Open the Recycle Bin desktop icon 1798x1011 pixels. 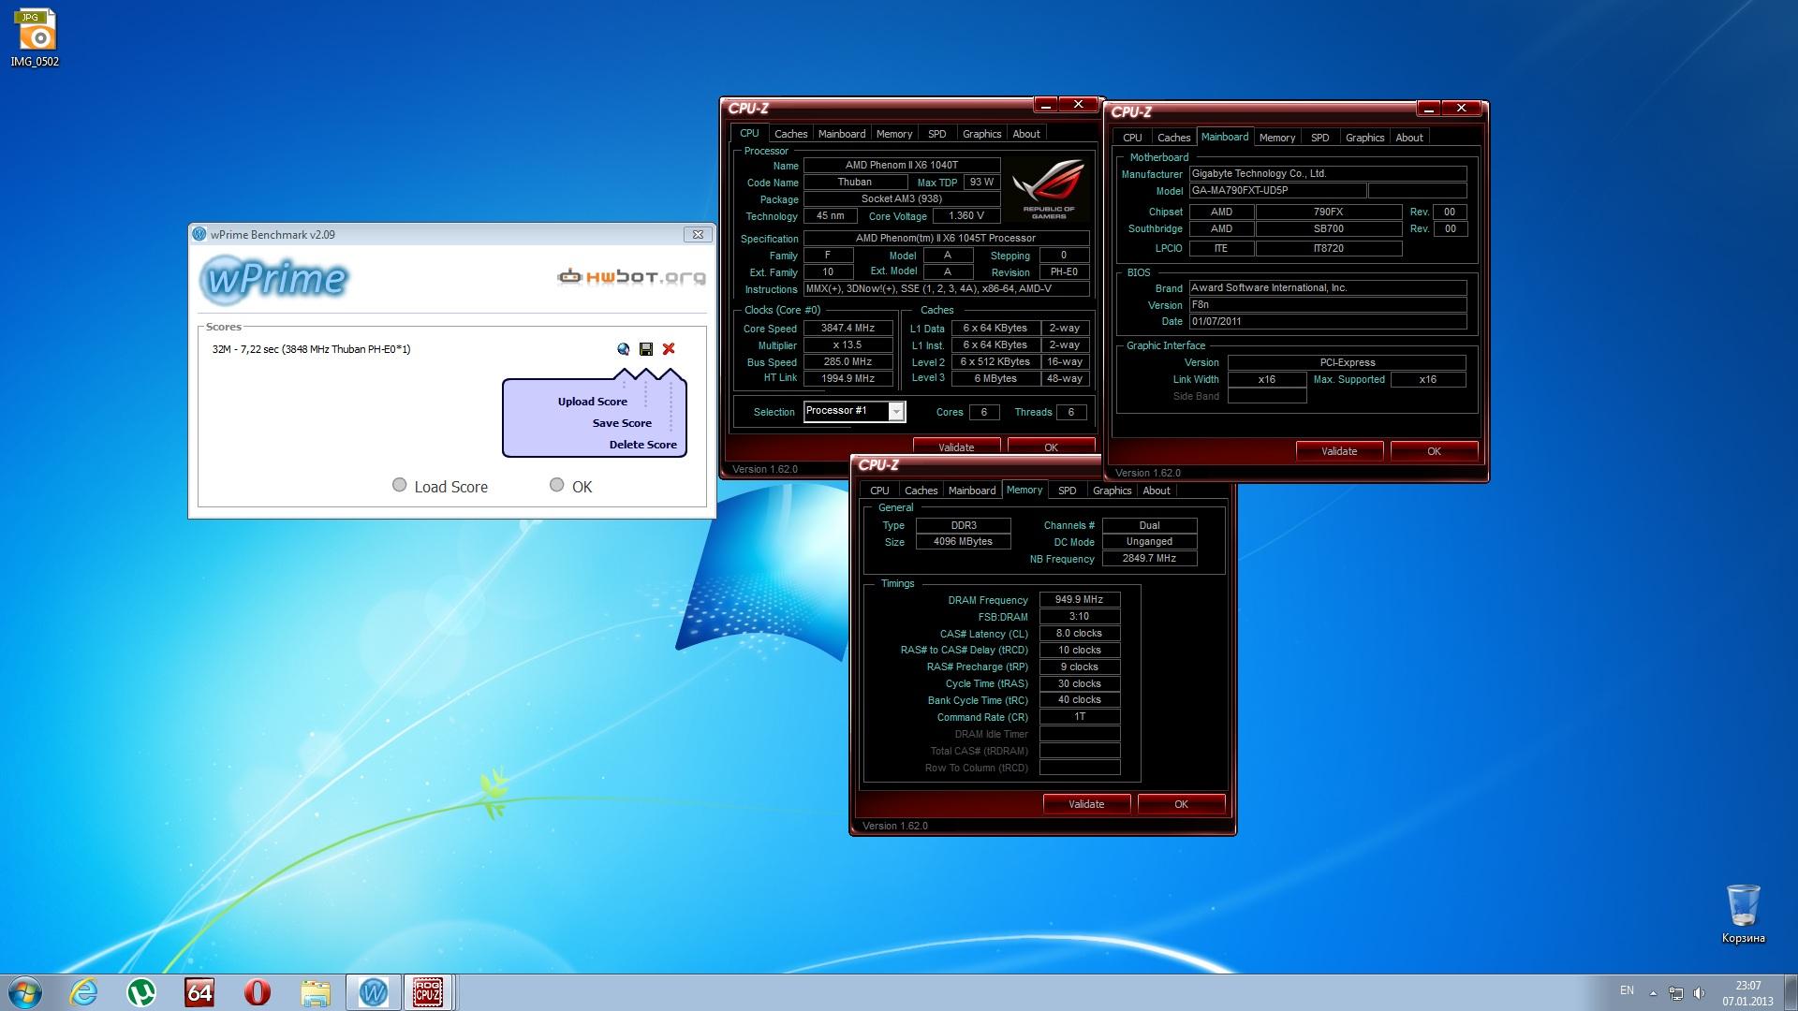pos(1743,914)
